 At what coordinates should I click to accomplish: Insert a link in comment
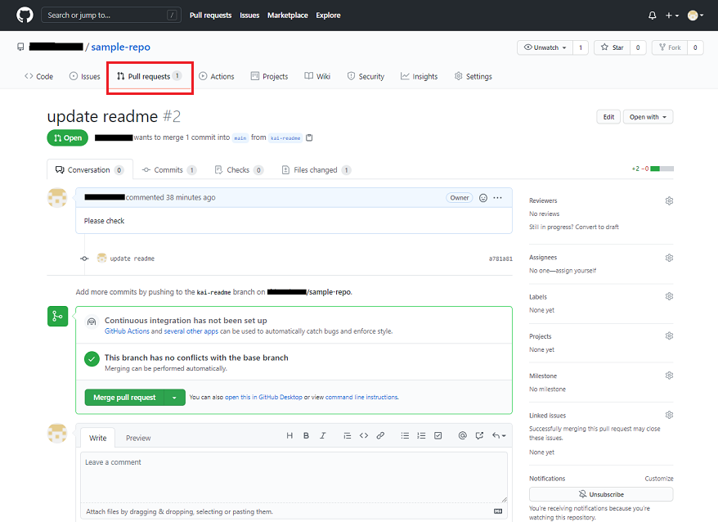tap(380, 436)
